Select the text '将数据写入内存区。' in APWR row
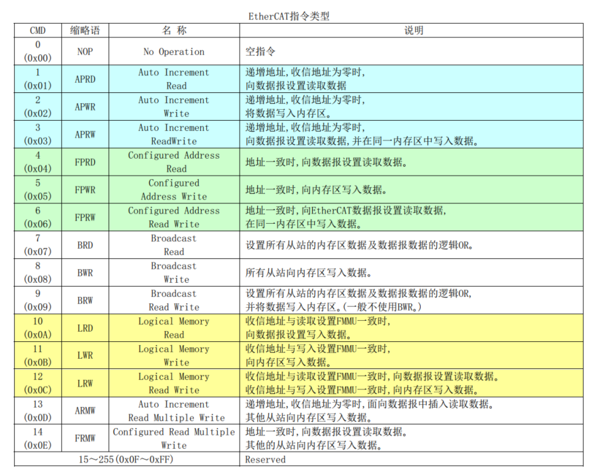This screenshot has width=589, height=470. 288,113
